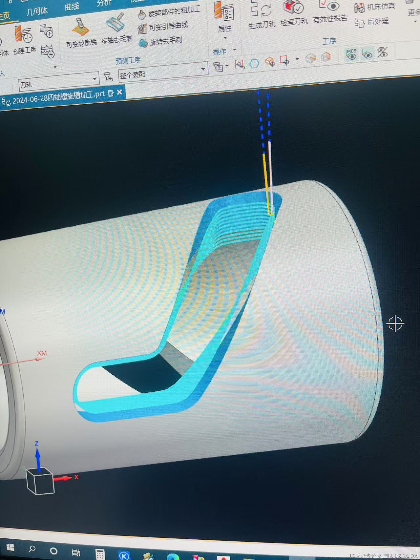Image resolution: width=420 pixels, height=560 pixels.
Task: Expand the arrow after the point icon
Action: point(297,59)
